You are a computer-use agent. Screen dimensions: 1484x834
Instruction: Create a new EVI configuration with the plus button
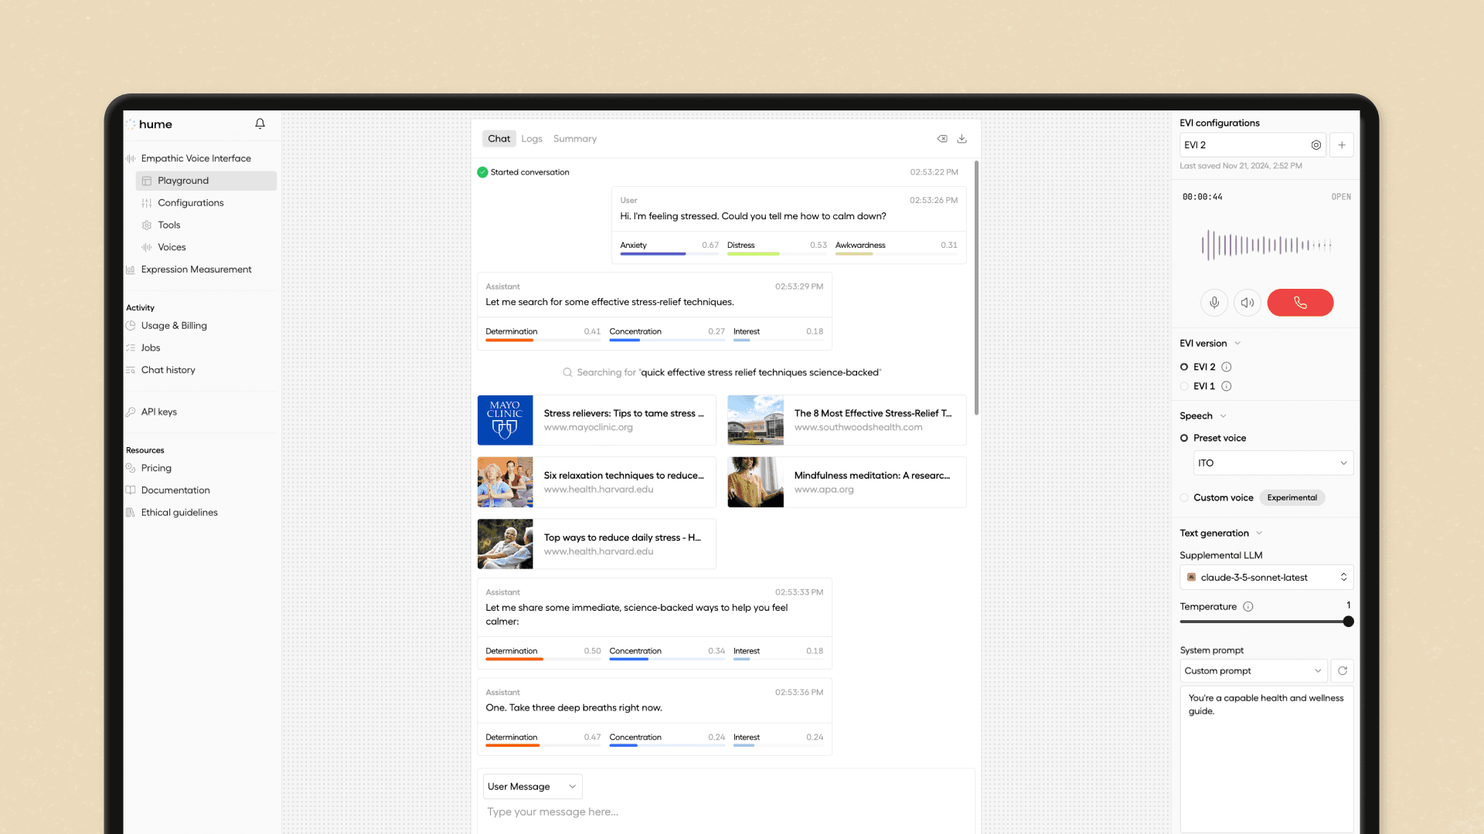click(x=1342, y=145)
